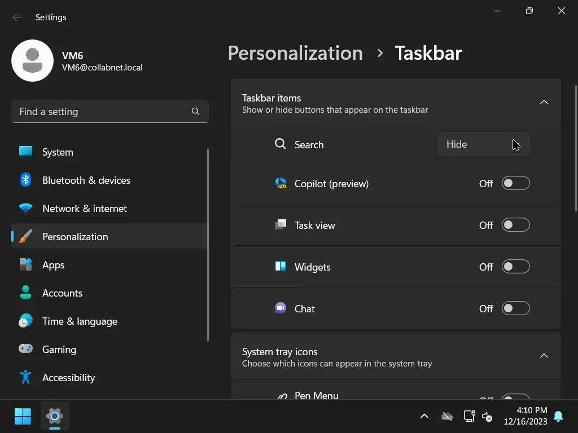This screenshot has width=578, height=433.
Task: Click the back arrow in Settings
Action: [17, 17]
